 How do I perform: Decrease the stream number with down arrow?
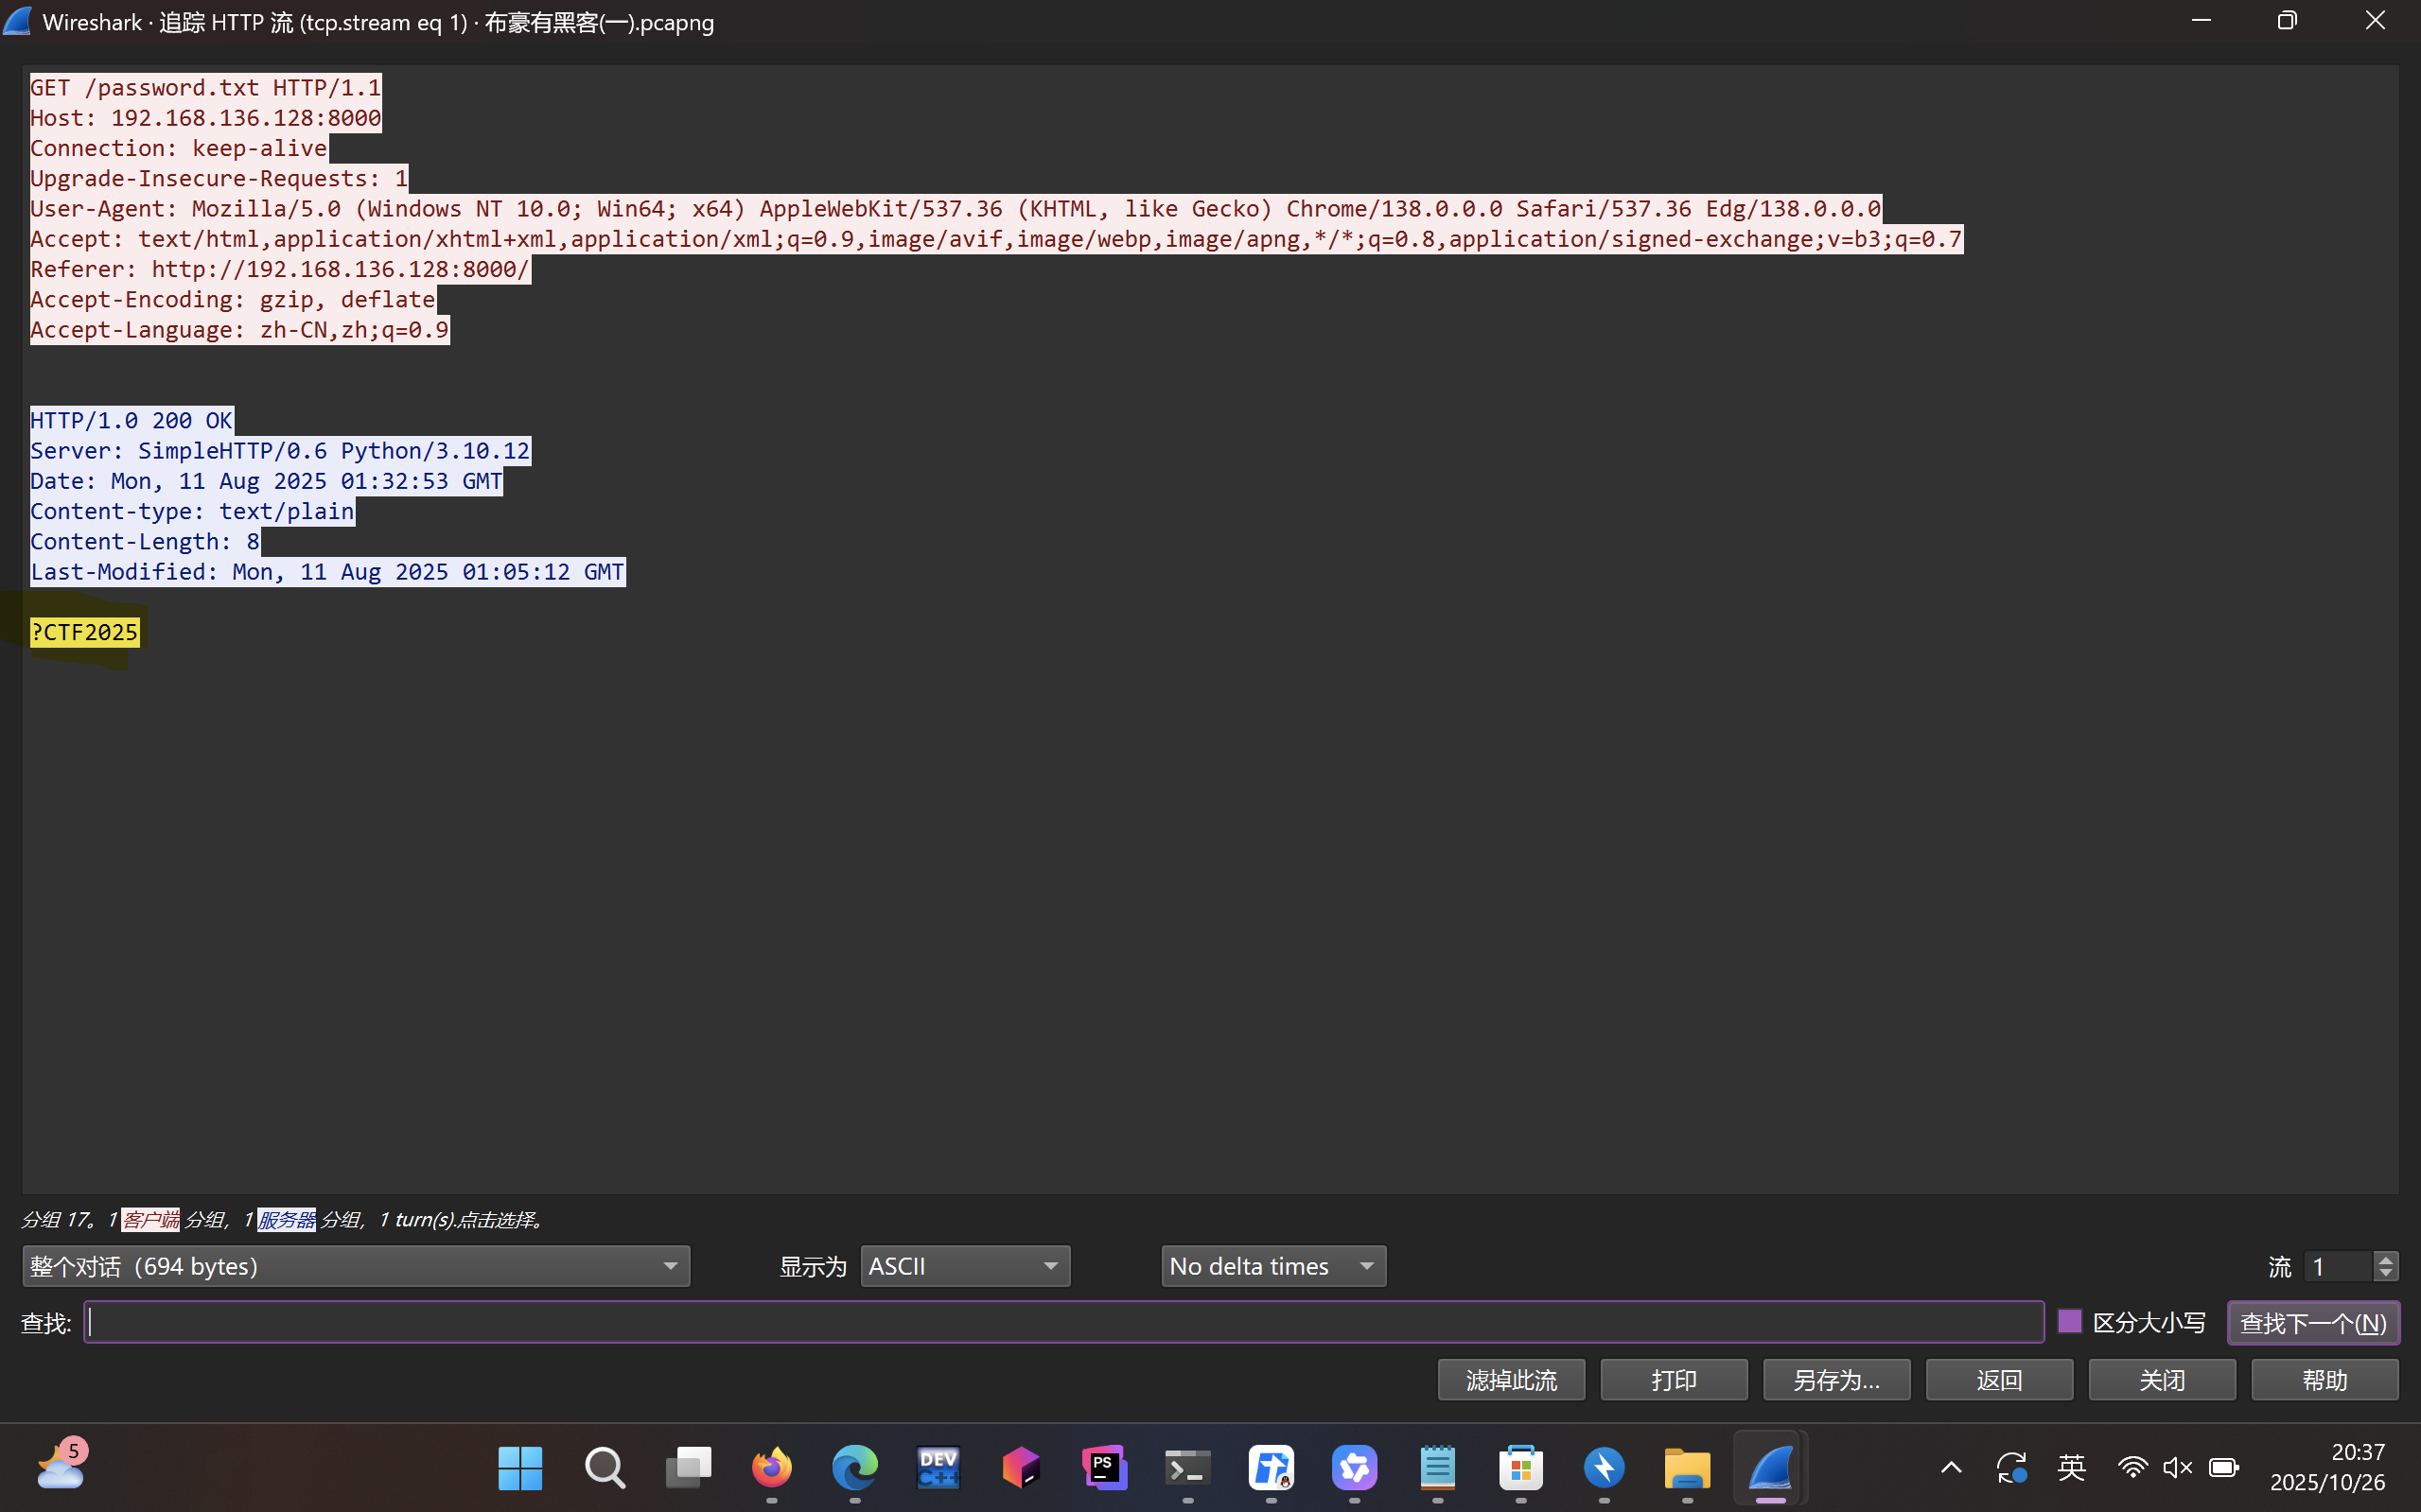pyautogui.click(x=2386, y=1274)
